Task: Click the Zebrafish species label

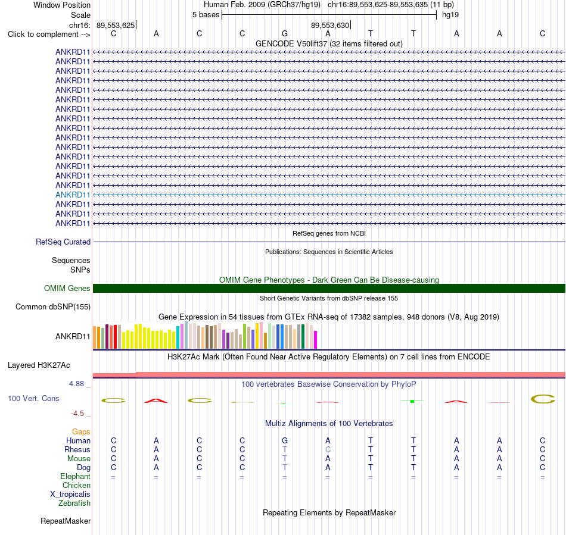Action: [x=74, y=503]
